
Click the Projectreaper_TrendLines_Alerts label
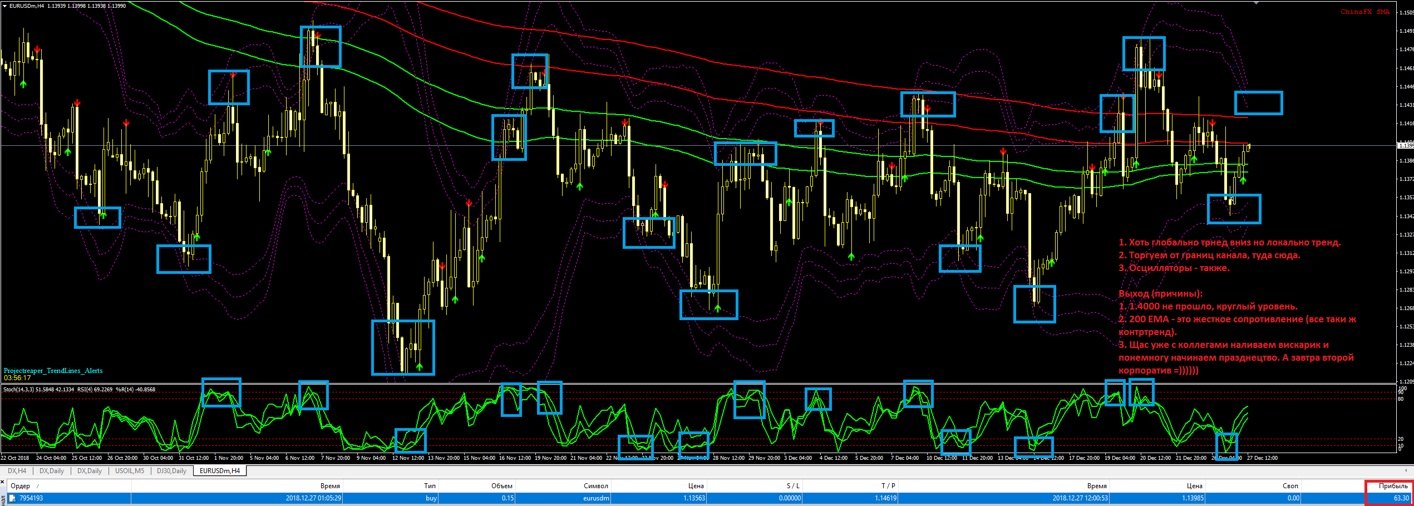point(53,371)
